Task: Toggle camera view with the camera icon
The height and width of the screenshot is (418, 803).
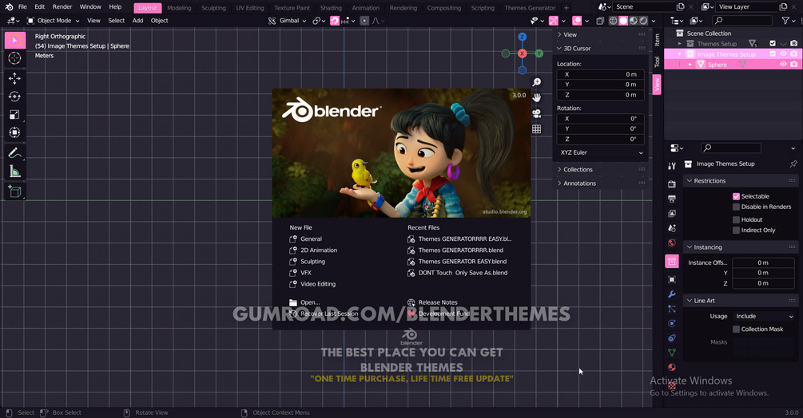Action: (537, 113)
